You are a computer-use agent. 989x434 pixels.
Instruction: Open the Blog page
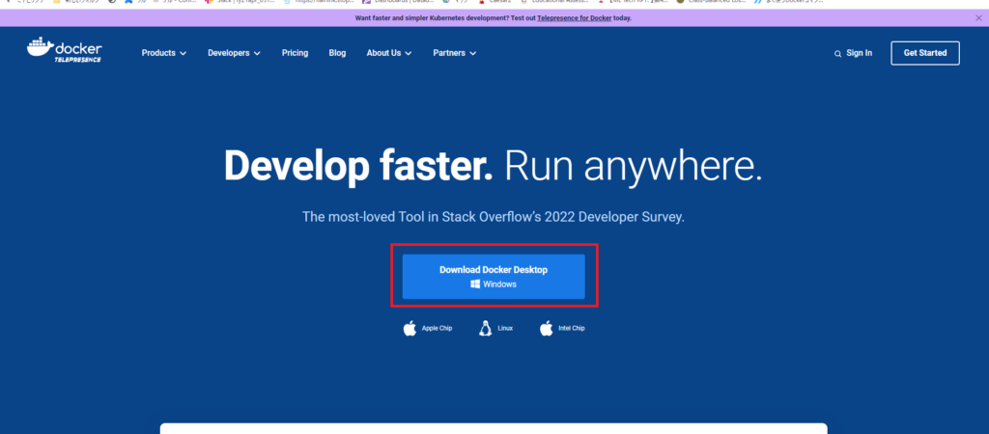coord(337,53)
